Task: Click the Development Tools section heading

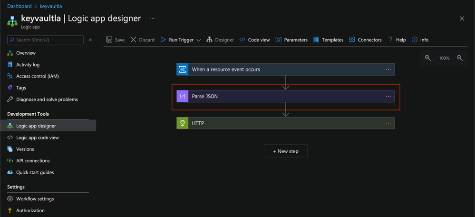Action: [x=28, y=114]
